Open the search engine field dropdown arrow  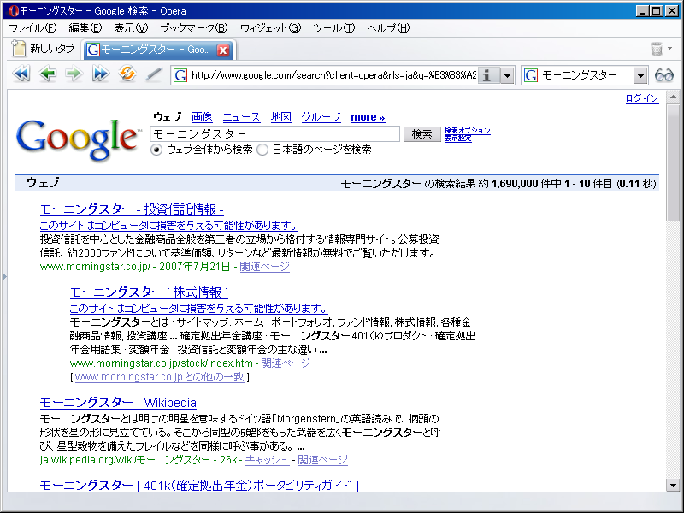point(640,75)
